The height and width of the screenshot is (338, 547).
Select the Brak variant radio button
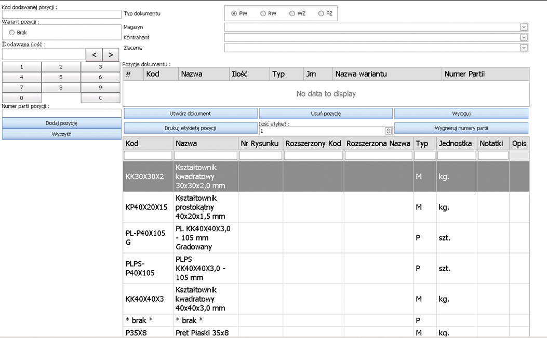pyautogui.click(x=12, y=32)
